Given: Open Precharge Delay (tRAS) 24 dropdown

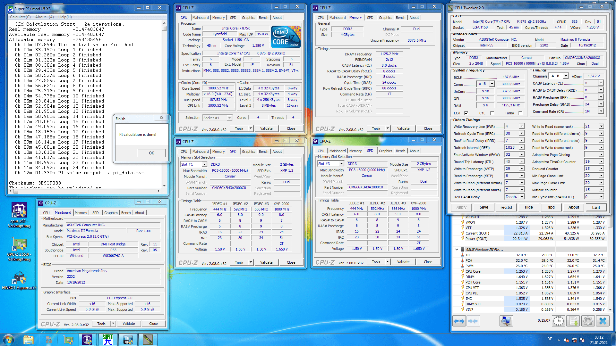Looking at the screenshot, I should point(601,104).
